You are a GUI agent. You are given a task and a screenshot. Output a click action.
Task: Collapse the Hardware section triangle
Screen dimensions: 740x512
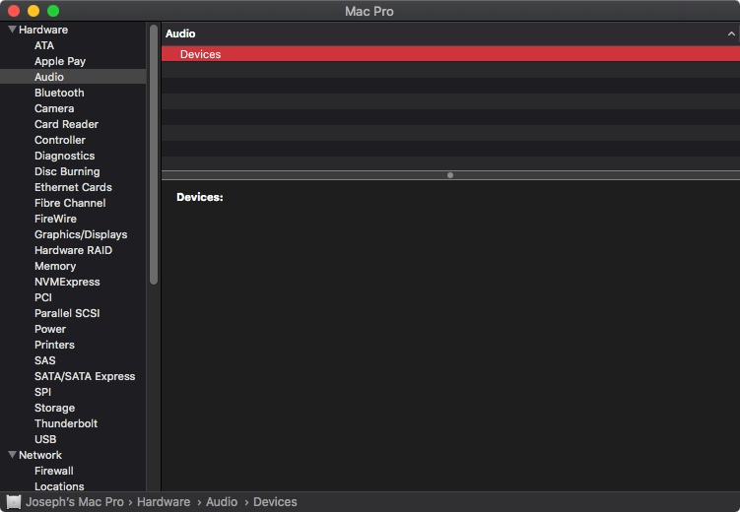(x=12, y=30)
